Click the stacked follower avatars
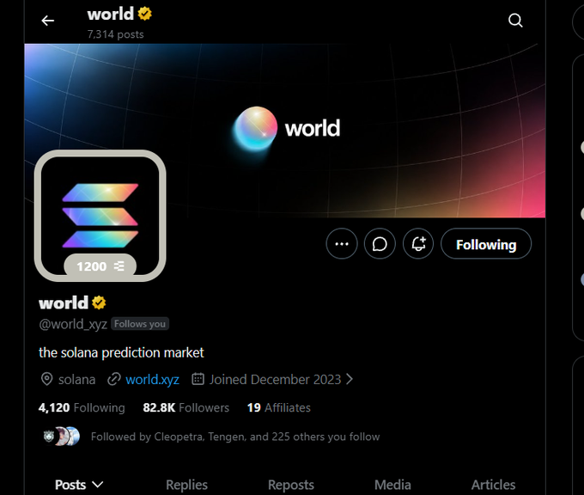The height and width of the screenshot is (495, 584). click(x=61, y=436)
